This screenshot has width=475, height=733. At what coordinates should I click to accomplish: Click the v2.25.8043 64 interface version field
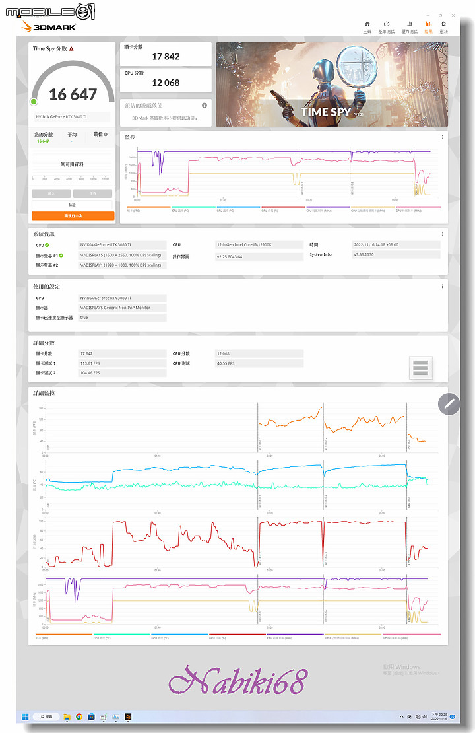(259, 257)
